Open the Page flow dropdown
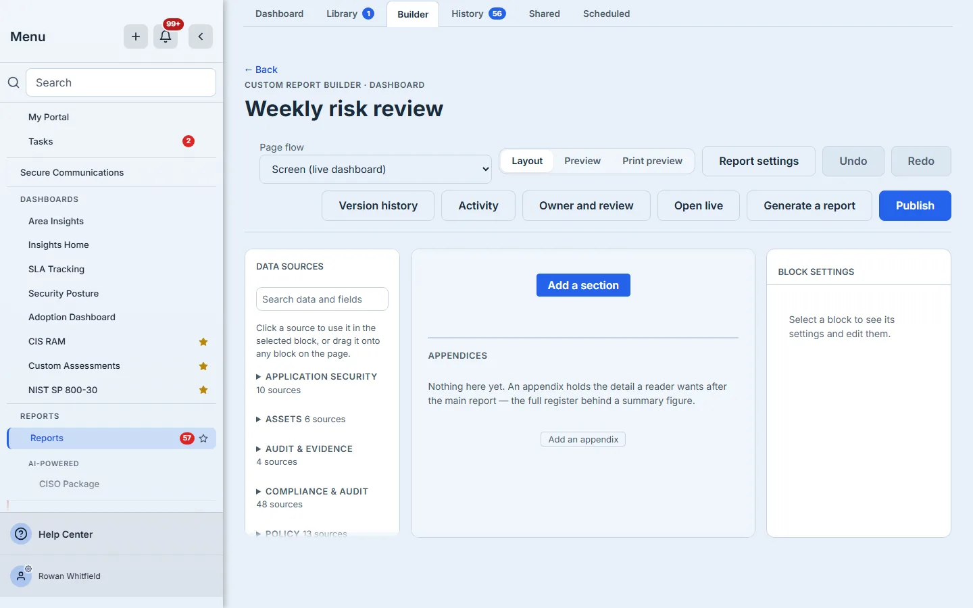 [376, 170]
